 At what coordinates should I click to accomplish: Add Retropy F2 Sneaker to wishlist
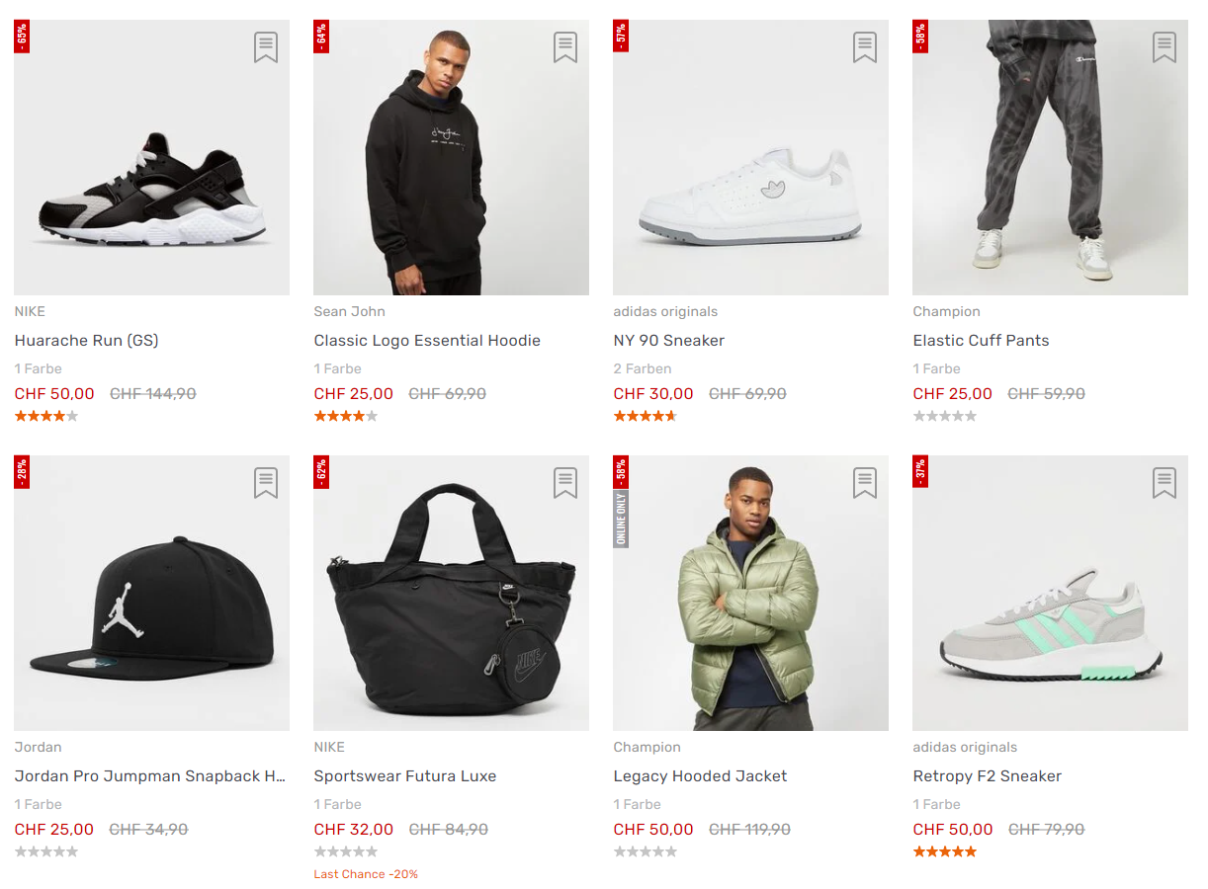[x=1164, y=483]
